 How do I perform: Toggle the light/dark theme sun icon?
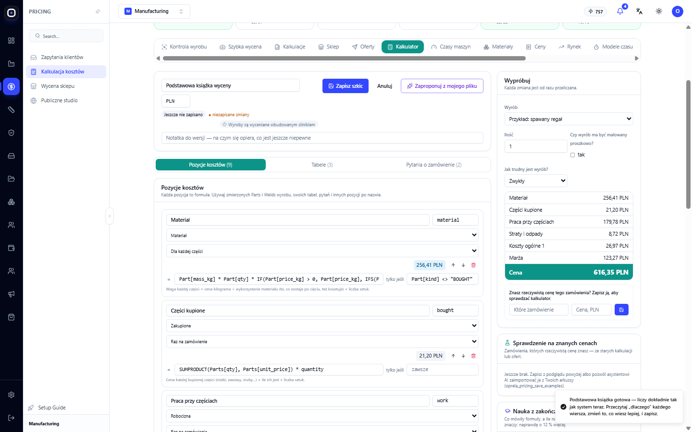(x=659, y=11)
